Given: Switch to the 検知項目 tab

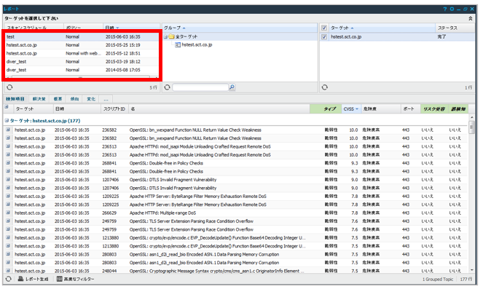Looking at the screenshot, I should [15, 99].
